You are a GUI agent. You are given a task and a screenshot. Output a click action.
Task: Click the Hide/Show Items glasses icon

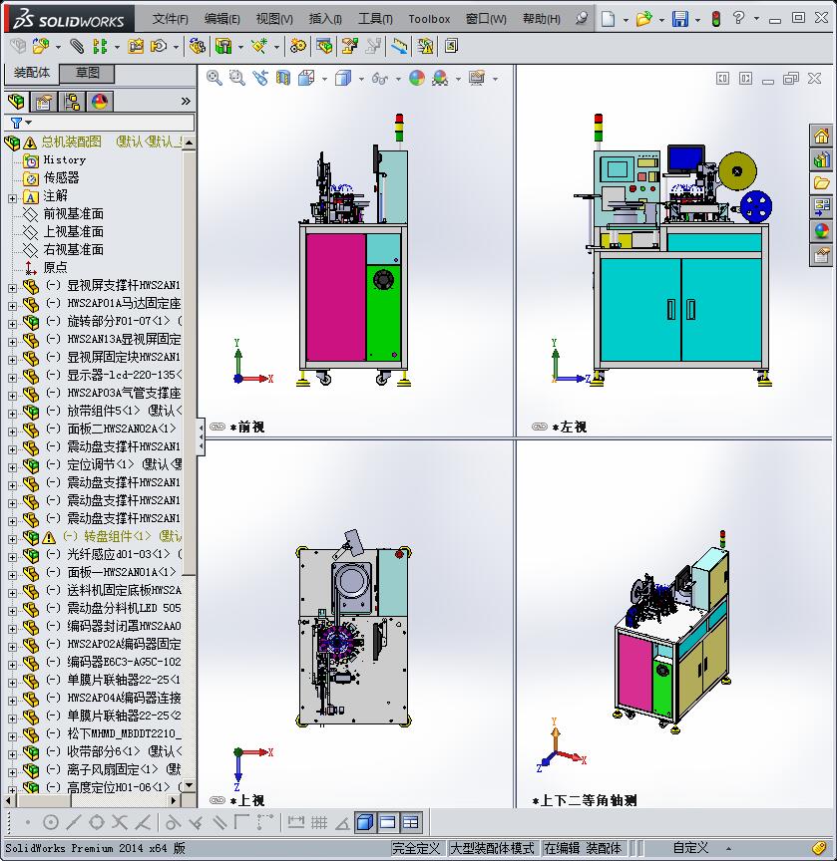coord(379,79)
